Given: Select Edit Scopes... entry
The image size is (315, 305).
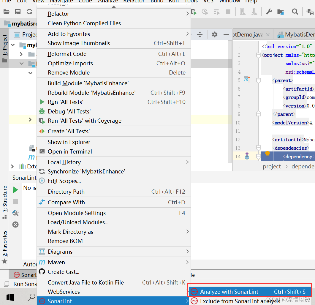Looking at the screenshot, I should [114, 181].
